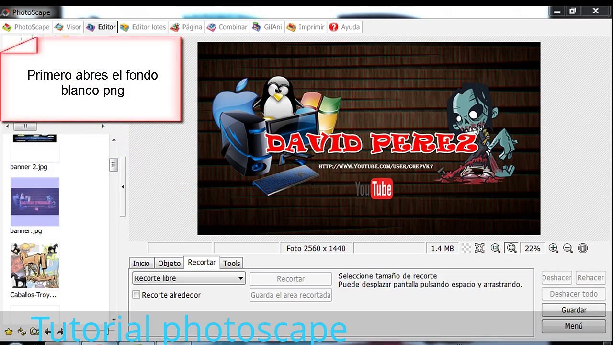
Task: Open the Imprimir tab
Action: [x=306, y=27]
